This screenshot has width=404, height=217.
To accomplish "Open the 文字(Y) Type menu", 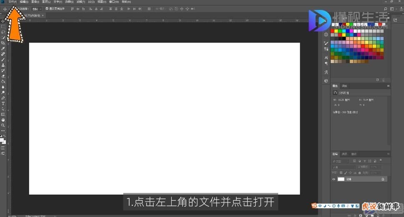I will (58, 2).
